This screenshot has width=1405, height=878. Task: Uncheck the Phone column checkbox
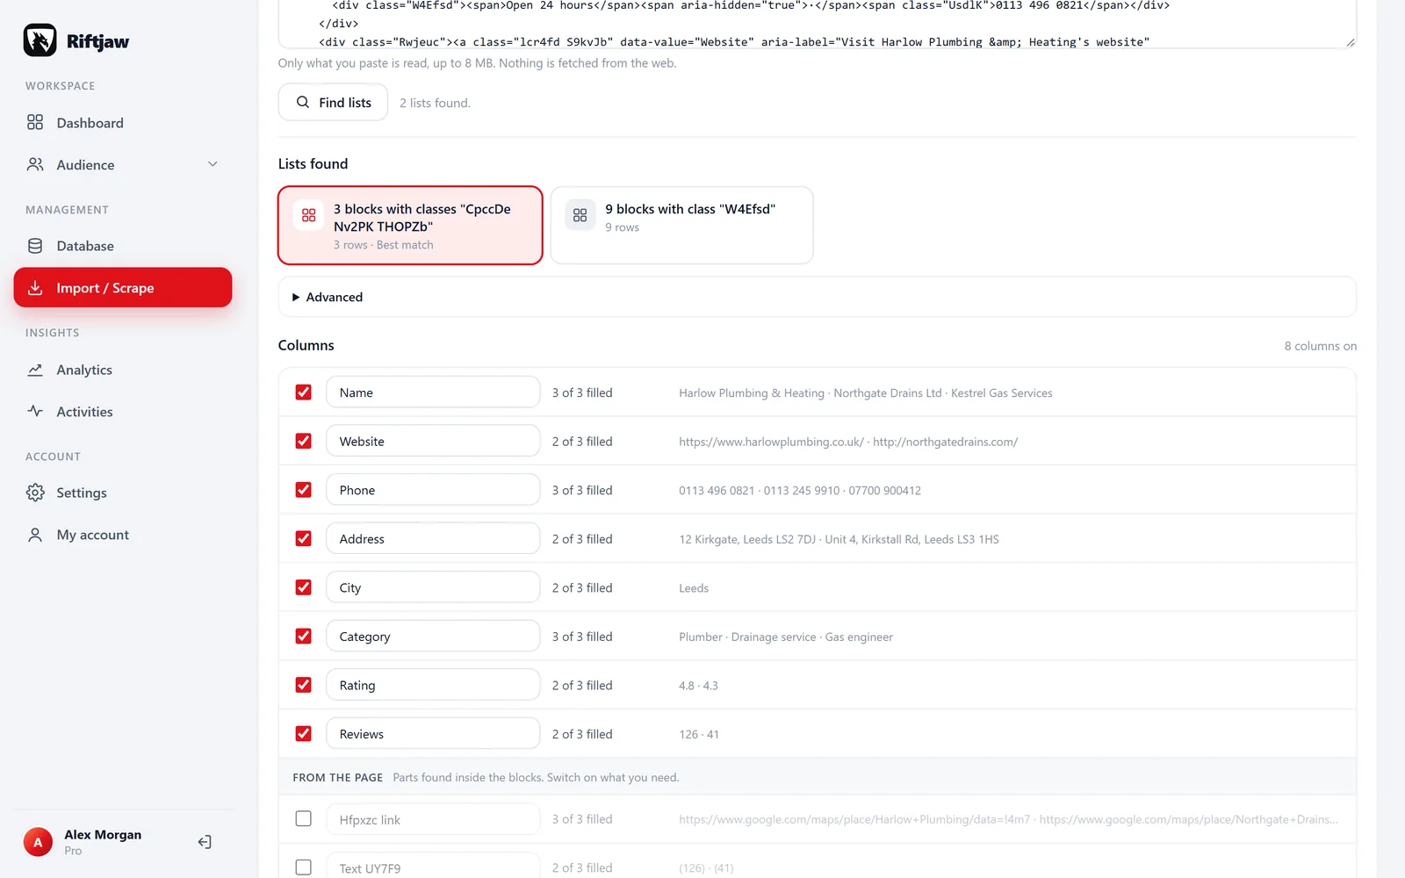pos(304,490)
